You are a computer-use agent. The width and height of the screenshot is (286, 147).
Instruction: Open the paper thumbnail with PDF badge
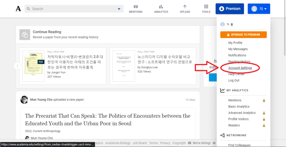(33, 66)
